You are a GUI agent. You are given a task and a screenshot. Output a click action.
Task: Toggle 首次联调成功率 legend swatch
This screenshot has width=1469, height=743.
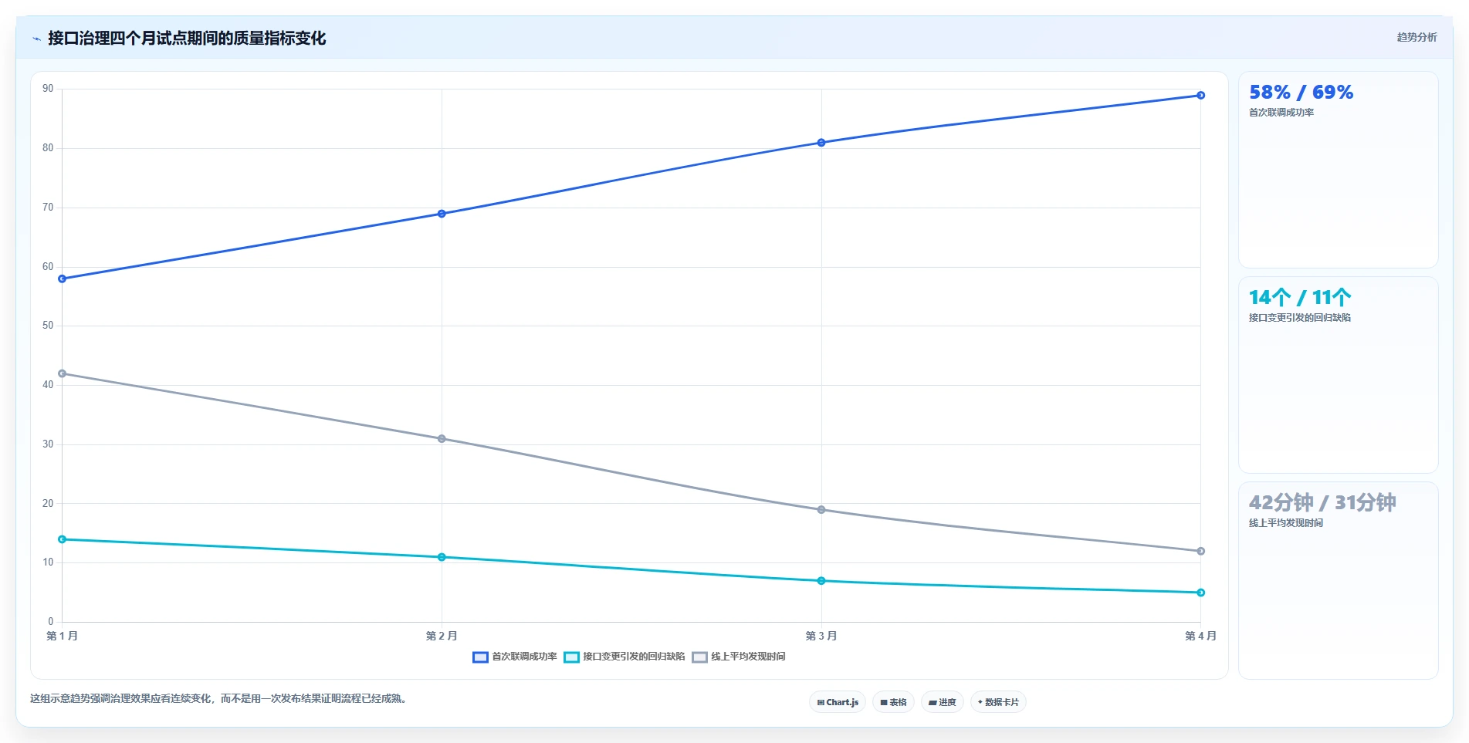pyautogui.click(x=480, y=657)
